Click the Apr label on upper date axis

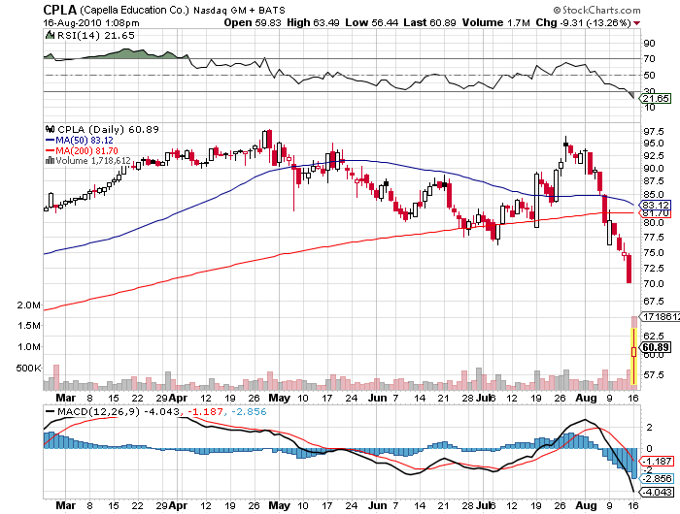pyautogui.click(x=178, y=398)
